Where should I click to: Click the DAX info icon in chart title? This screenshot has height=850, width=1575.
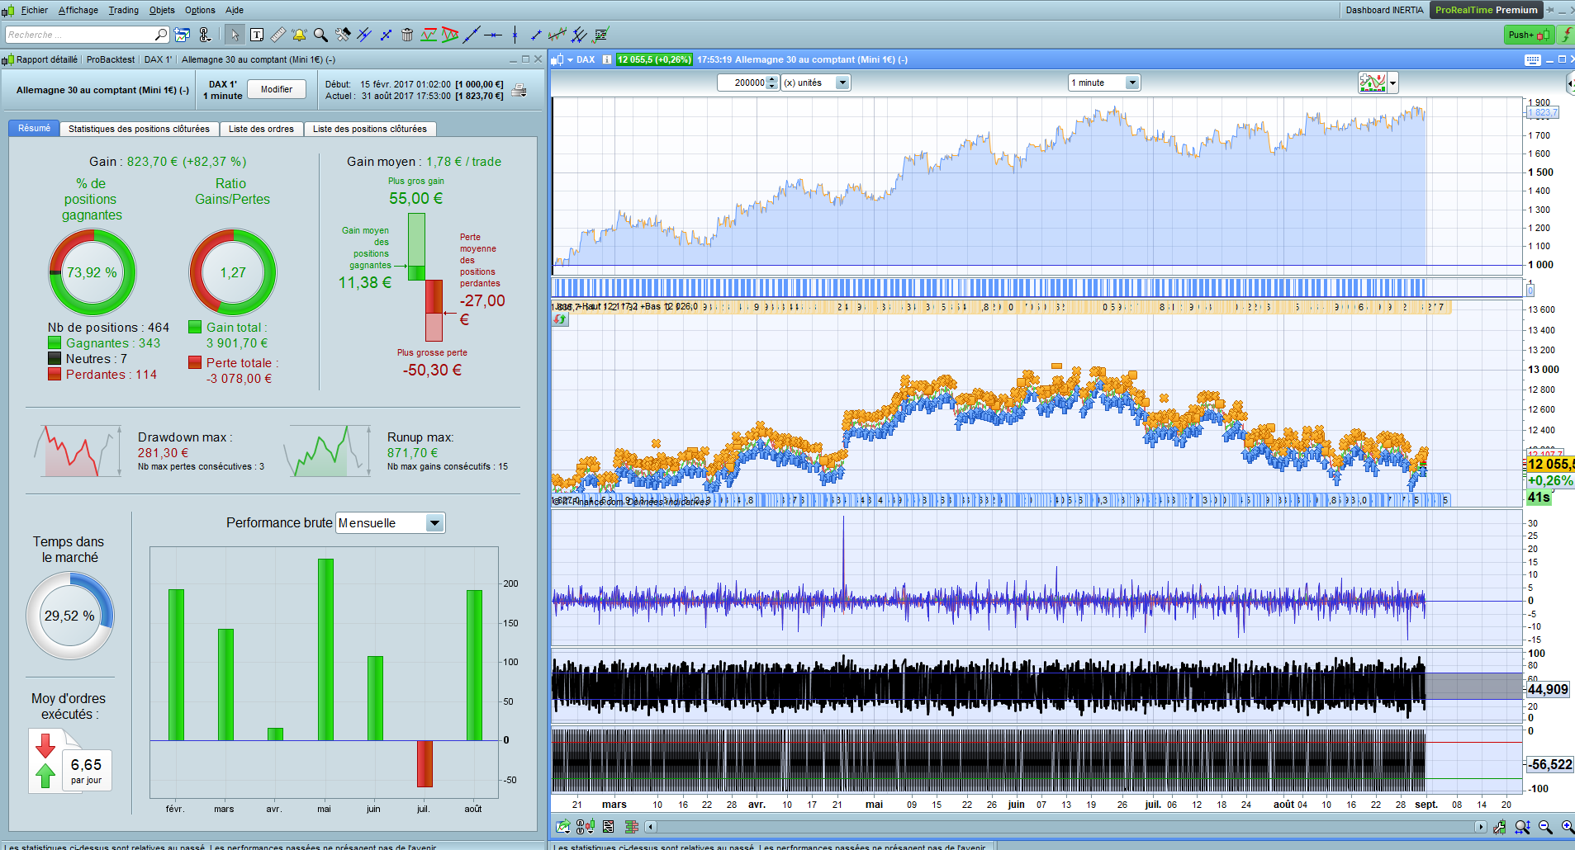(607, 59)
